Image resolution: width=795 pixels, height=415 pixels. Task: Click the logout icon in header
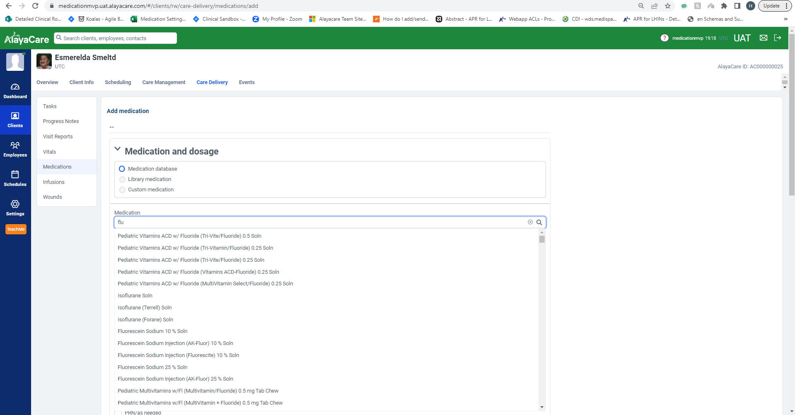coord(778,38)
